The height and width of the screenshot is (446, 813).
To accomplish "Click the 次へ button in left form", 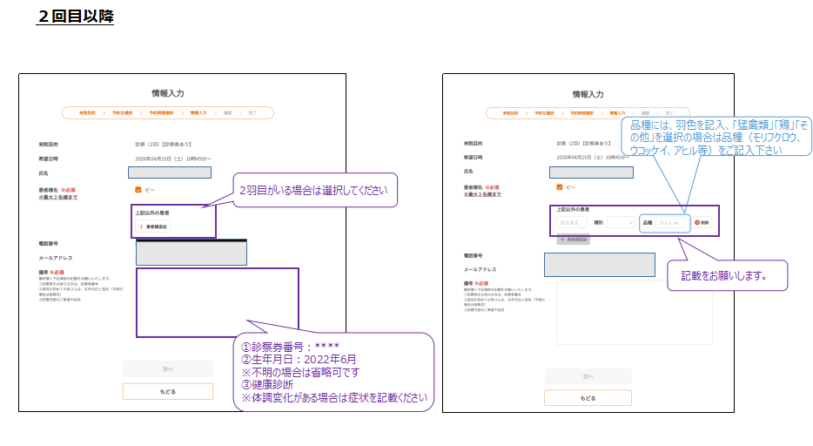I will pos(167,368).
